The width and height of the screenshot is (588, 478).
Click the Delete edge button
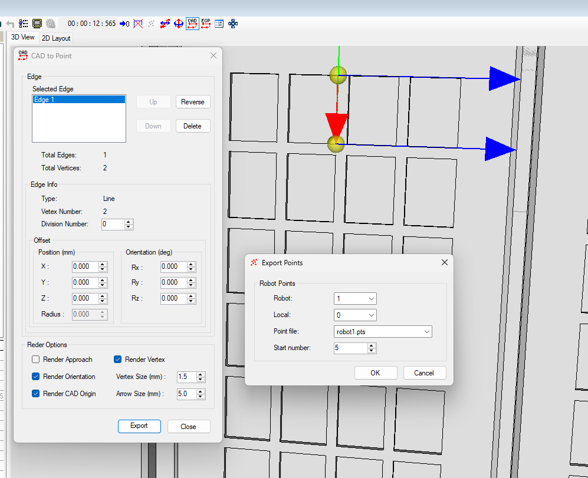click(x=193, y=126)
